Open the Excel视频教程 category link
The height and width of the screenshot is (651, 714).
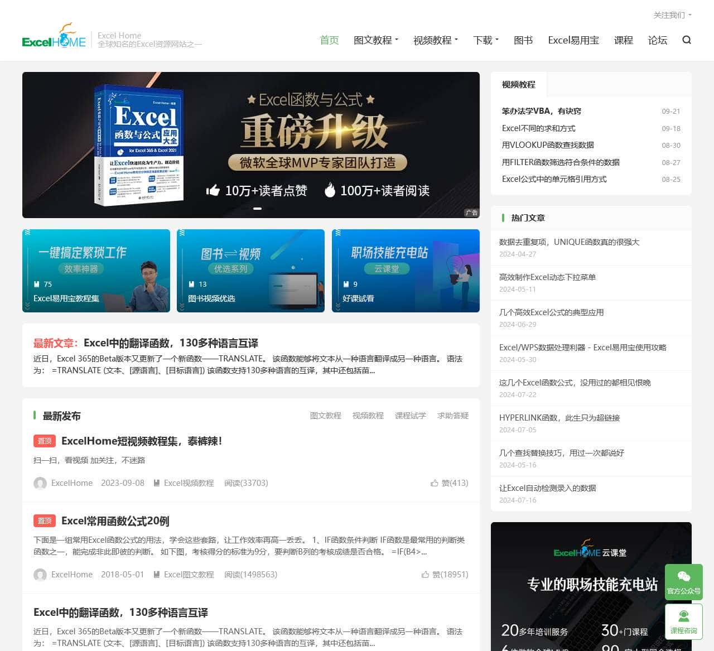point(189,483)
